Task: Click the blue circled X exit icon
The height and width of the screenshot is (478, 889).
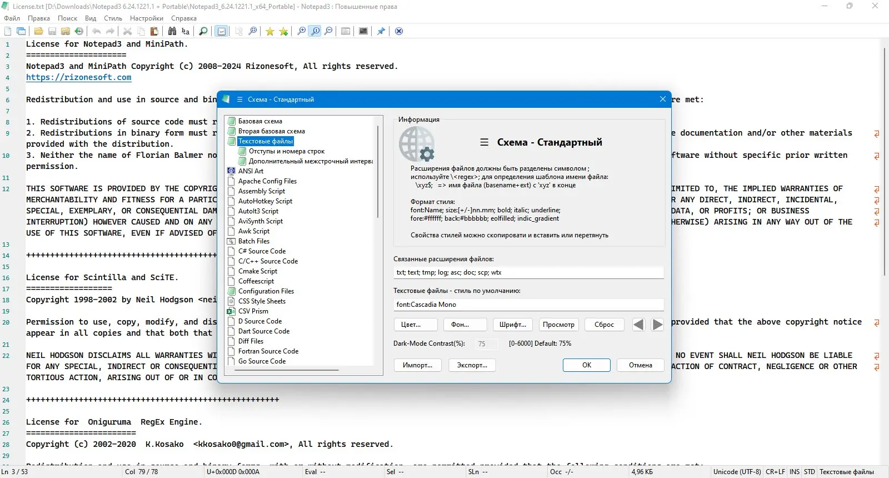Action: (399, 31)
